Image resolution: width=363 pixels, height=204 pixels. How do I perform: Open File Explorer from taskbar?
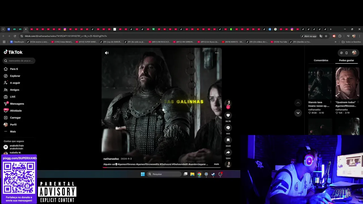click(x=192, y=174)
